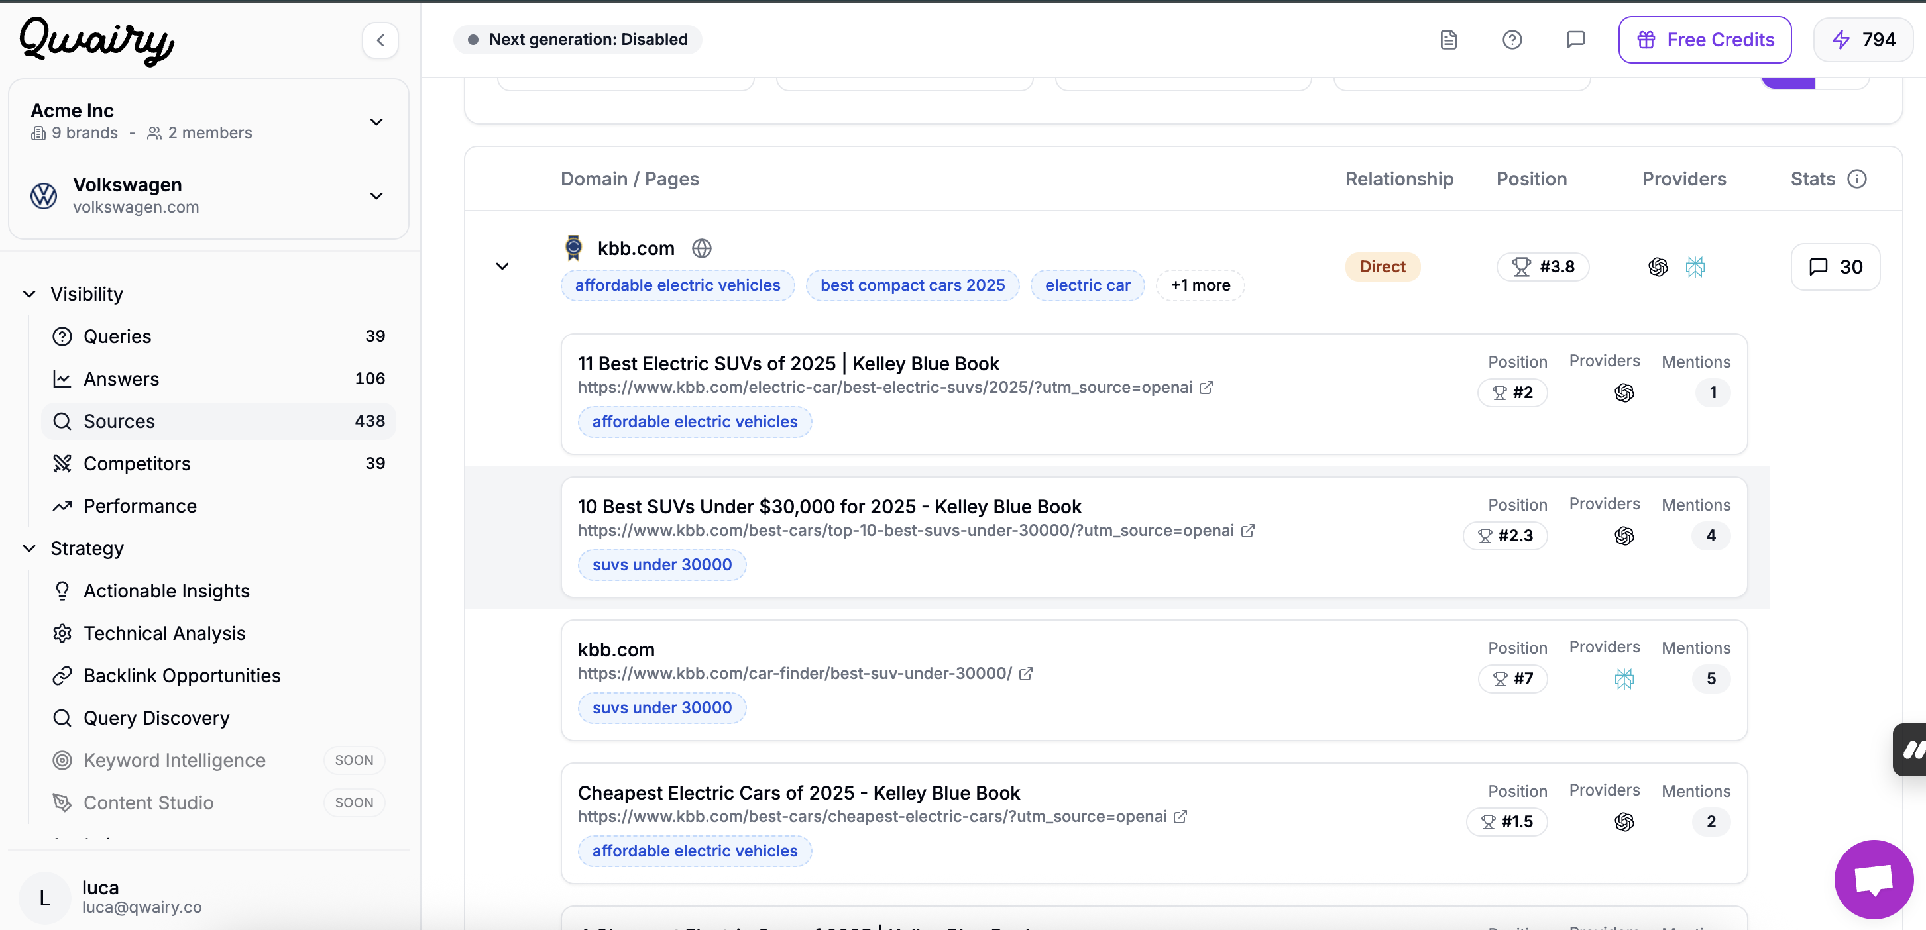The height and width of the screenshot is (930, 1926).
Task: Expand the '+1 more' tags chip
Action: 1200,285
